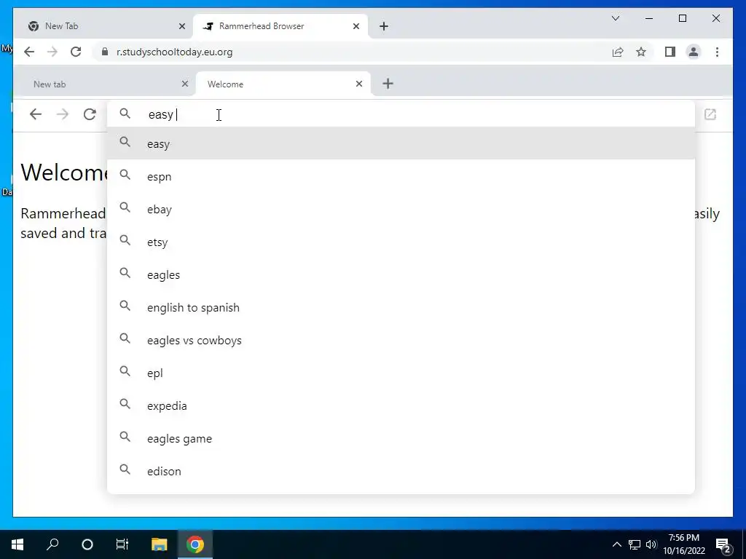The height and width of the screenshot is (559, 746).
Task: Click Rammerhead's inner forward arrow
Action: pos(63,114)
